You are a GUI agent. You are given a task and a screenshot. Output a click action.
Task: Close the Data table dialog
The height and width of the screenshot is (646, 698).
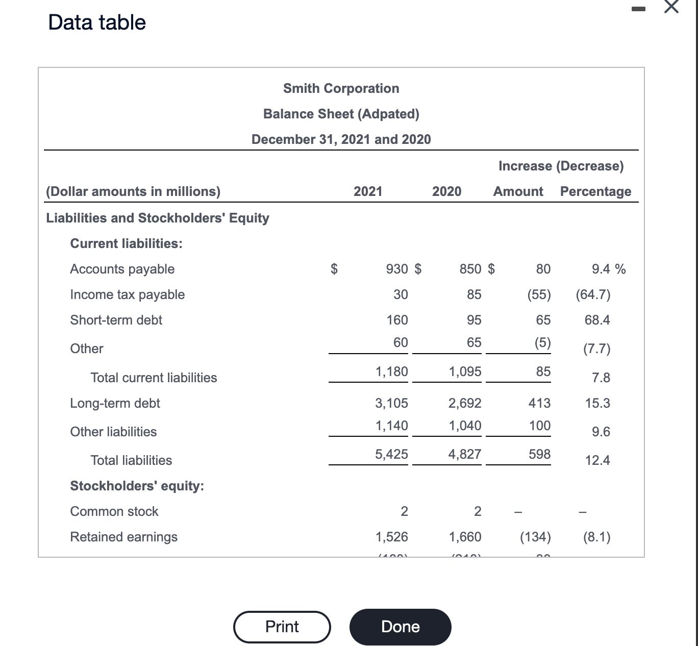670,9
